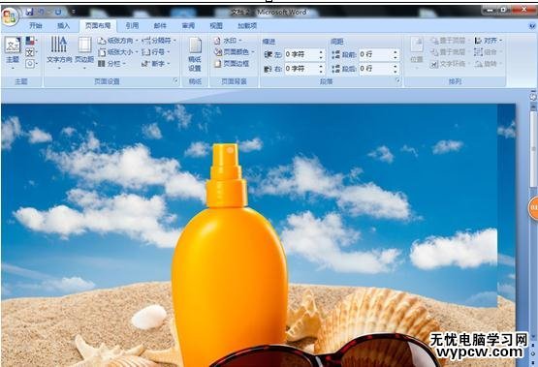Image resolution: width=538 pixels, height=367 pixels.
Task: Open the 旋转 (Rotate) menu
Action: pyautogui.click(x=488, y=64)
